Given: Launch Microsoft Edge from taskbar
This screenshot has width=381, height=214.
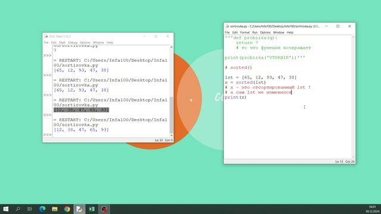Looking at the screenshot, I should (42, 209).
